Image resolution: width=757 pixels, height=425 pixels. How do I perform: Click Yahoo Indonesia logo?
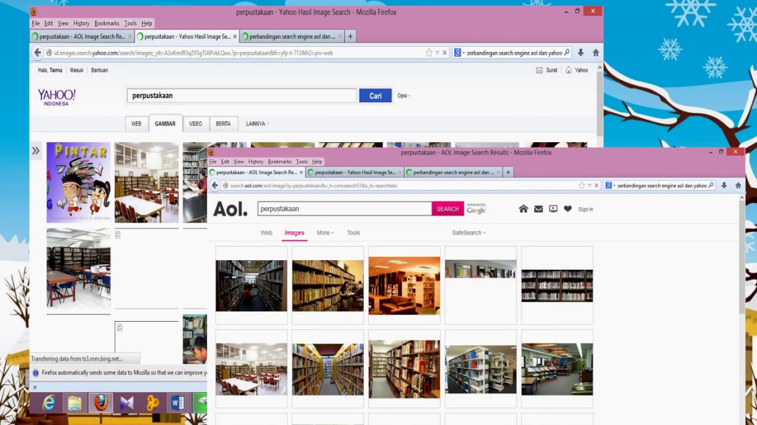click(x=57, y=97)
